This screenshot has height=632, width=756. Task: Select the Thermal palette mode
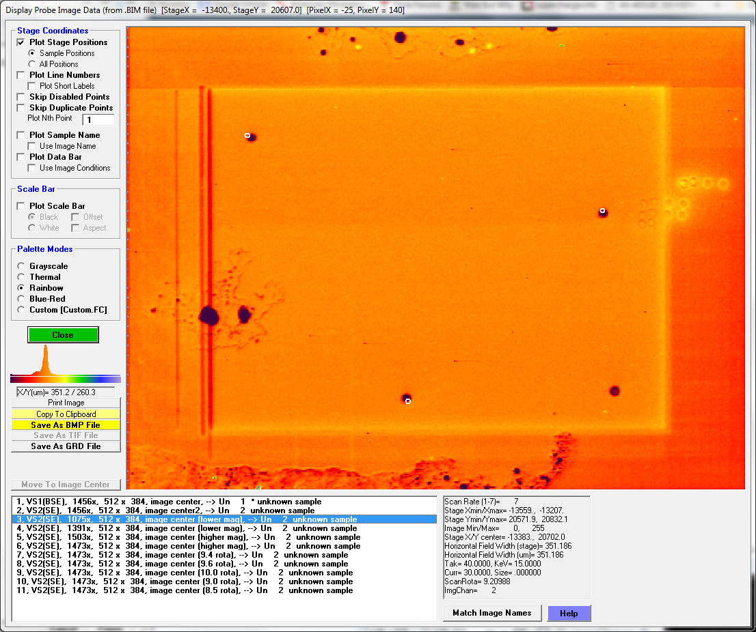21,277
